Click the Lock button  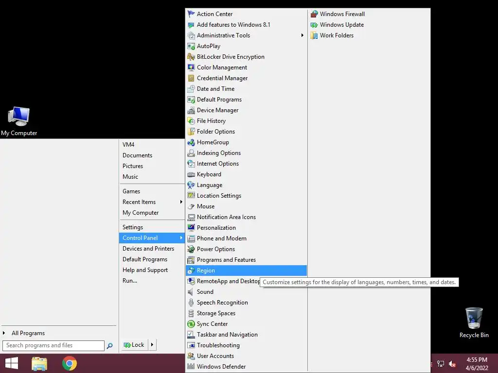point(134,345)
